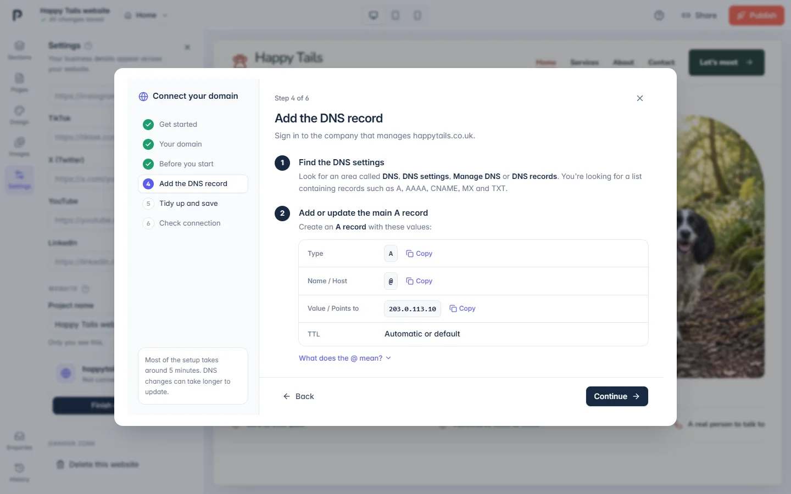Click the 203.0.113.10 value chip
This screenshot has height=494, width=791.
413,309
